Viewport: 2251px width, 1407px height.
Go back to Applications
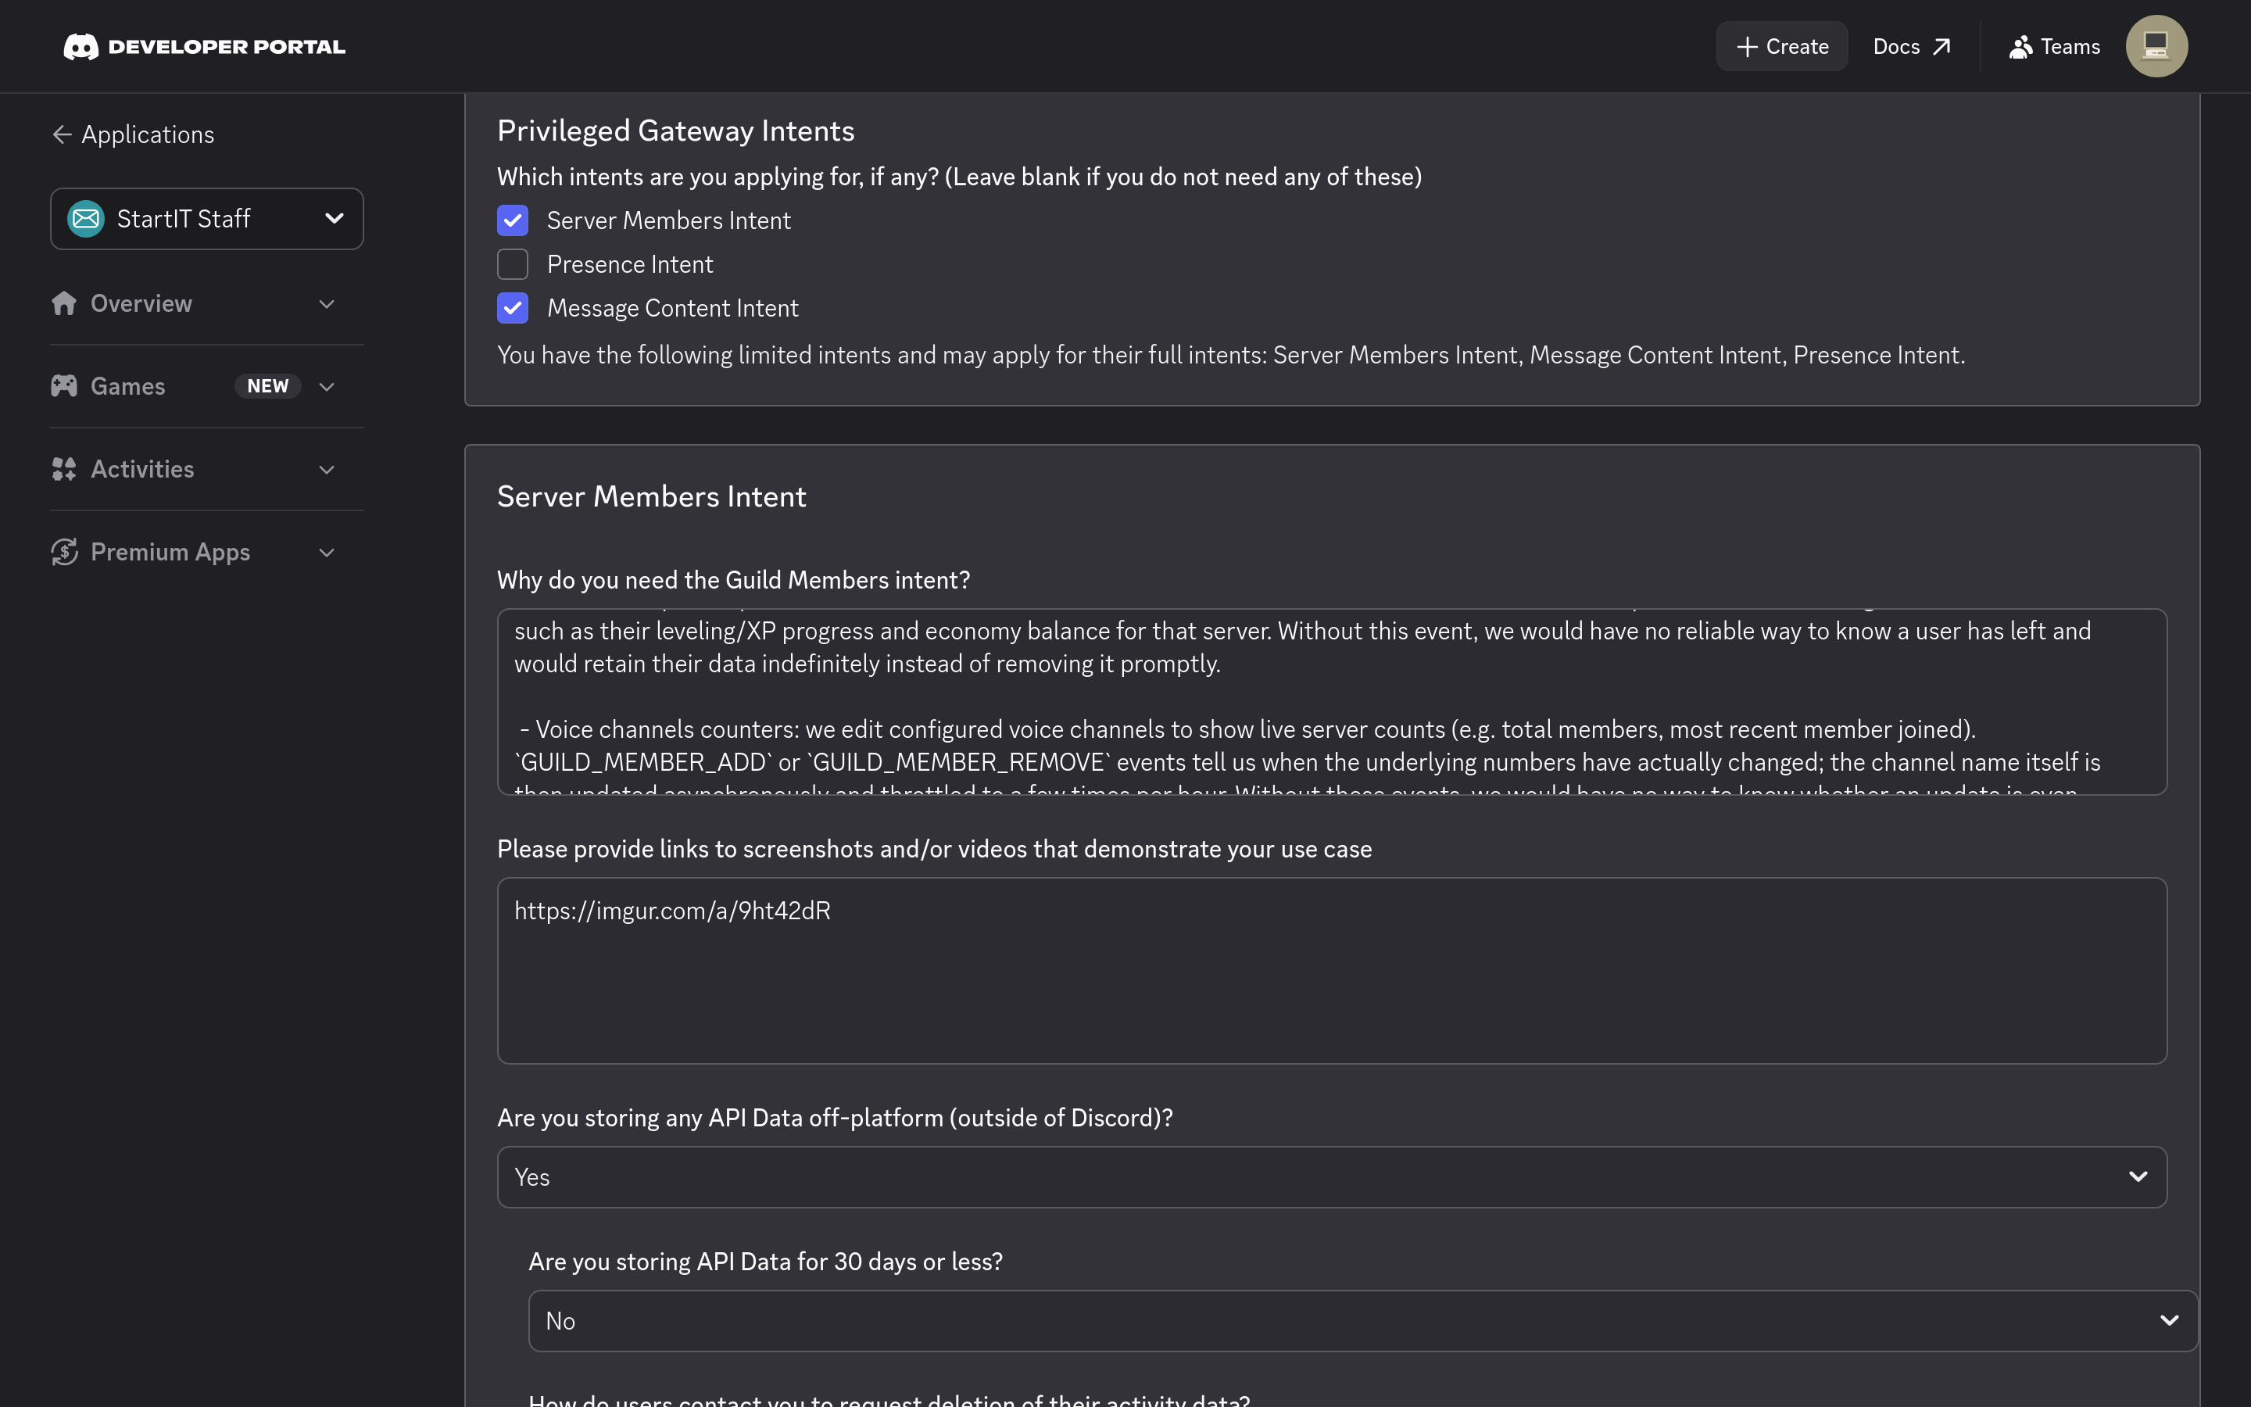[x=134, y=135]
